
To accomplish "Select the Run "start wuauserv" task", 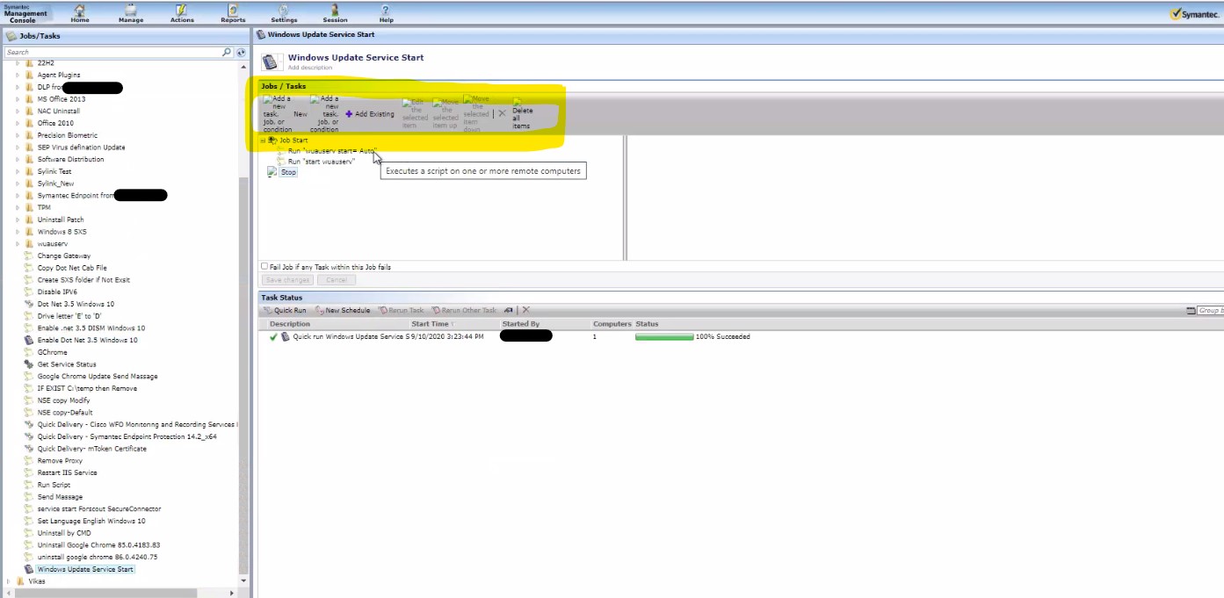I will [x=322, y=162].
